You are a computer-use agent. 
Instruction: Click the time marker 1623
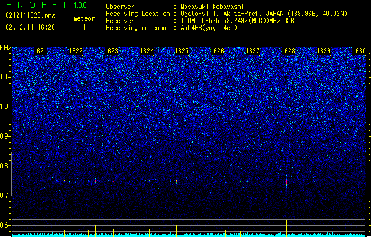pos(111,51)
